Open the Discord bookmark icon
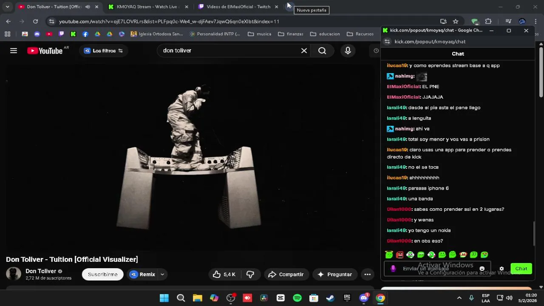This screenshot has height=306, width=544. click(x=37, y=34)
